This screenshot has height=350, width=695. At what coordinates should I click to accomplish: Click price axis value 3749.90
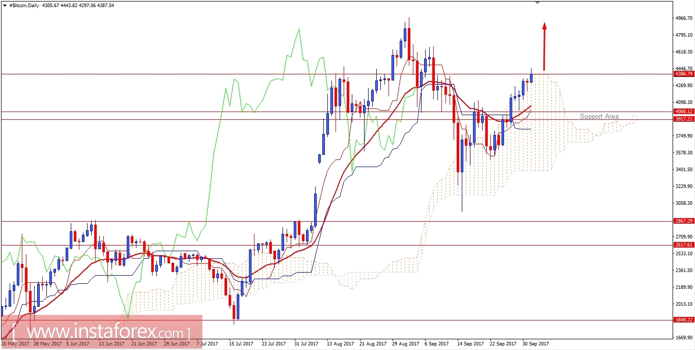click(x=684, y=136)
